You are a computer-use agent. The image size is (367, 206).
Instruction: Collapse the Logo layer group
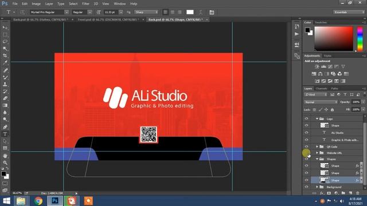pos(317,118)
